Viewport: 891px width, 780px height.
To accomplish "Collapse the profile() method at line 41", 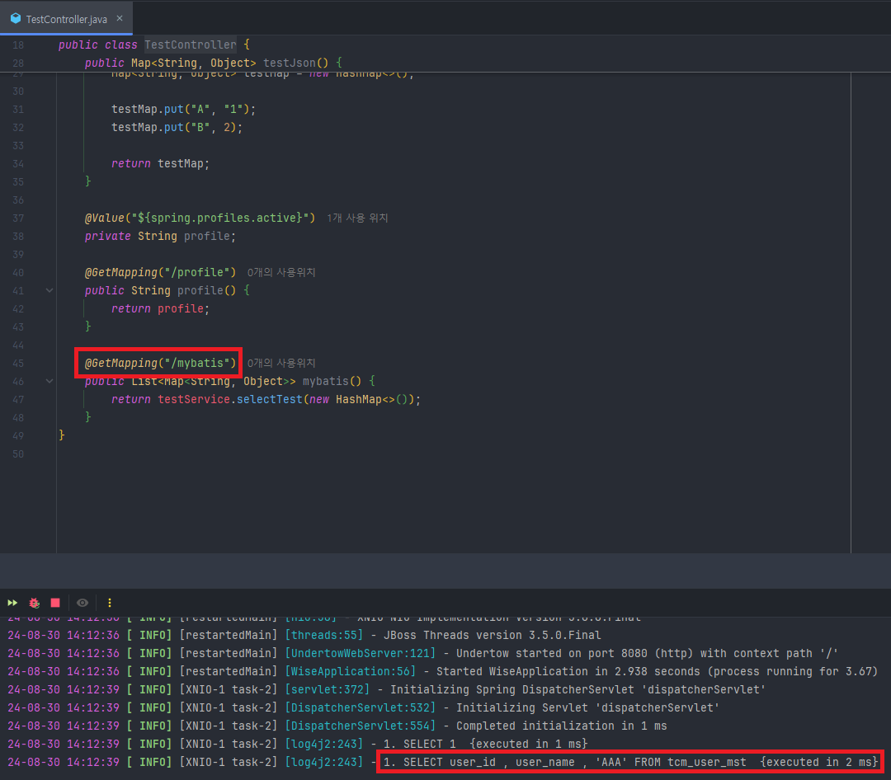I will pyautogui.click(x=49, y=290).
